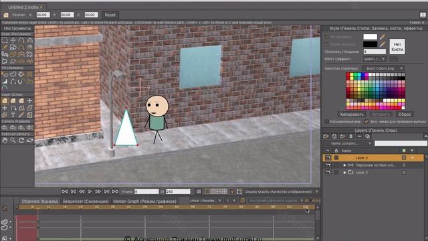Toggle visibility of the top Layer 3
This screenshot has height=241, width=428.
click(328, 158)
